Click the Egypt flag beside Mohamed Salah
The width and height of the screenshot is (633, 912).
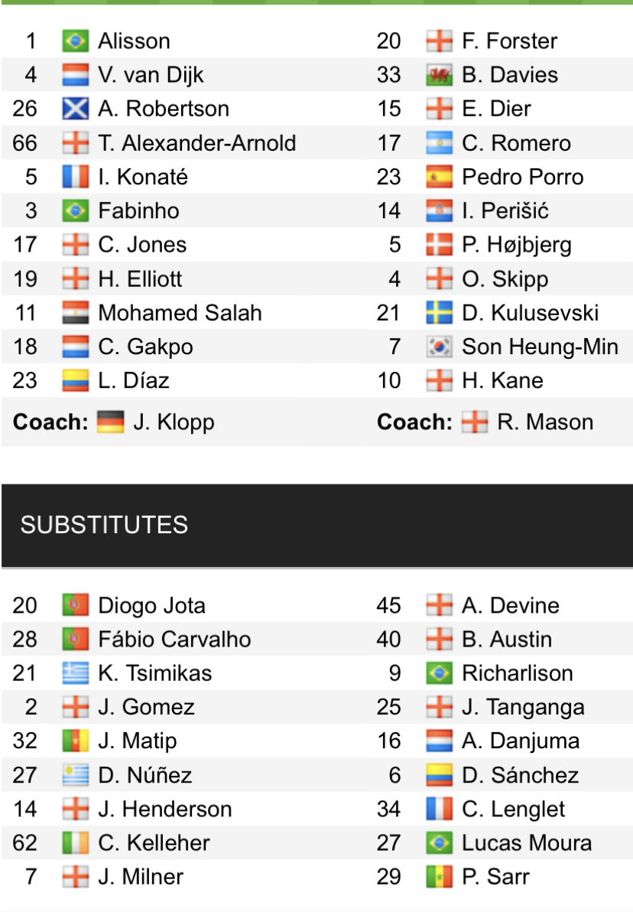tap(75, 313)
